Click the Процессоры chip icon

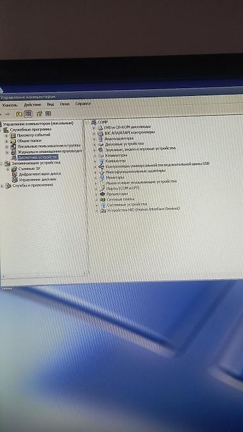click(x=102, y=194)
